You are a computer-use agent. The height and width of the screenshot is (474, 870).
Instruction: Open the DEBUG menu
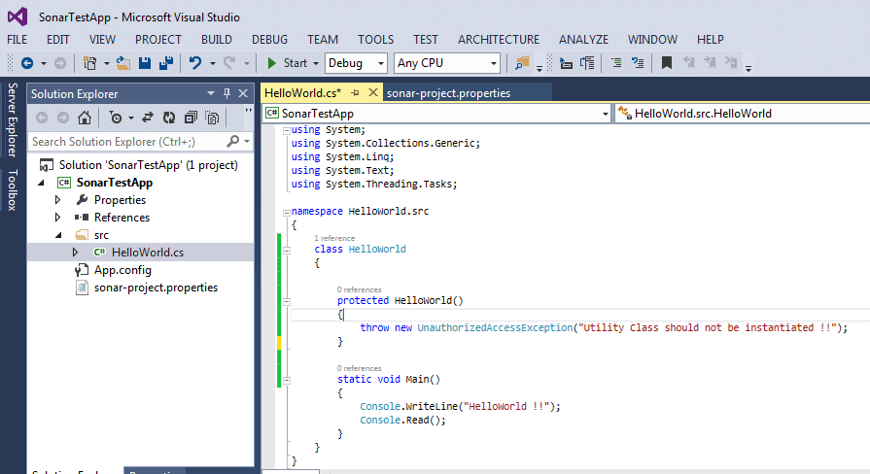pyautogui.click(x=269, y=40)
